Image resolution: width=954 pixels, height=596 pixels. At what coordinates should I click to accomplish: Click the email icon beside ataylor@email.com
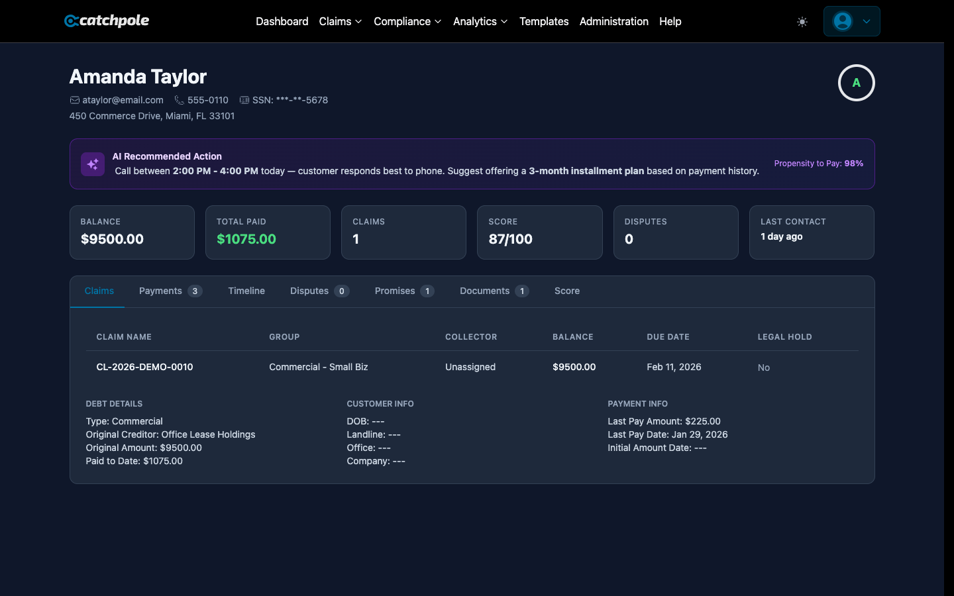[x=74, y=99]
